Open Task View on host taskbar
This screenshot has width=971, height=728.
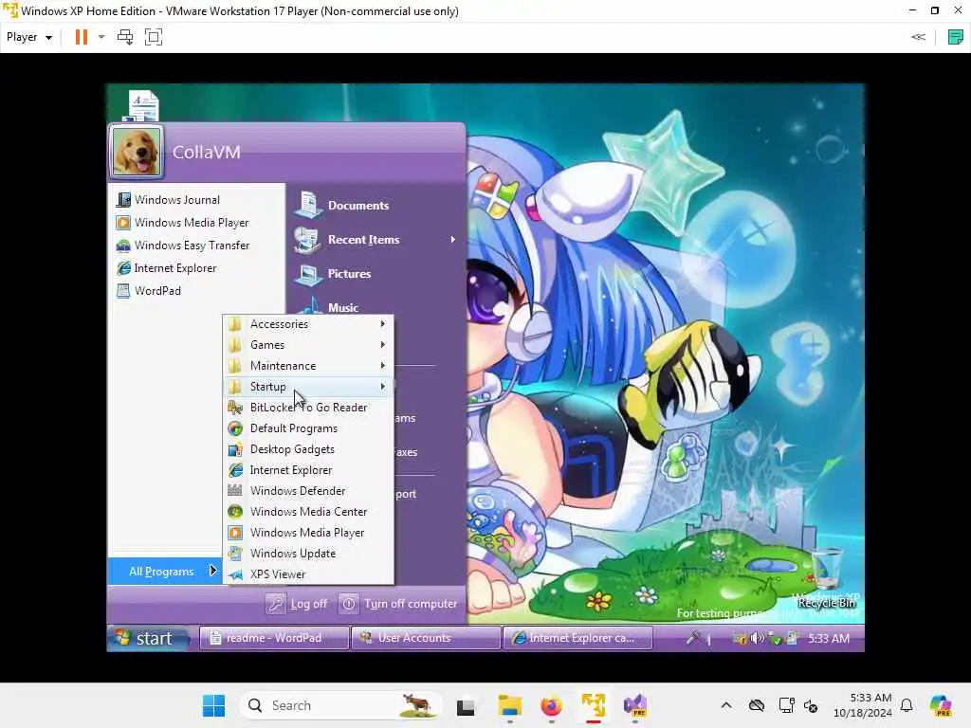click(466, 705)
